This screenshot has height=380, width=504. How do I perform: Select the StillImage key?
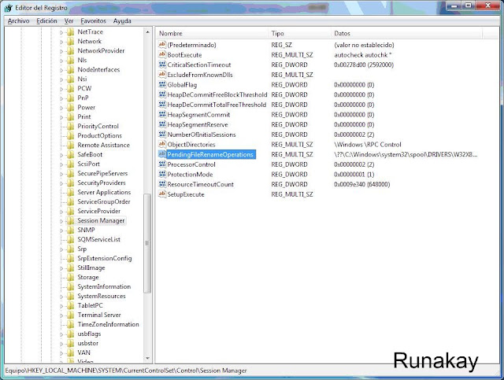91,267
